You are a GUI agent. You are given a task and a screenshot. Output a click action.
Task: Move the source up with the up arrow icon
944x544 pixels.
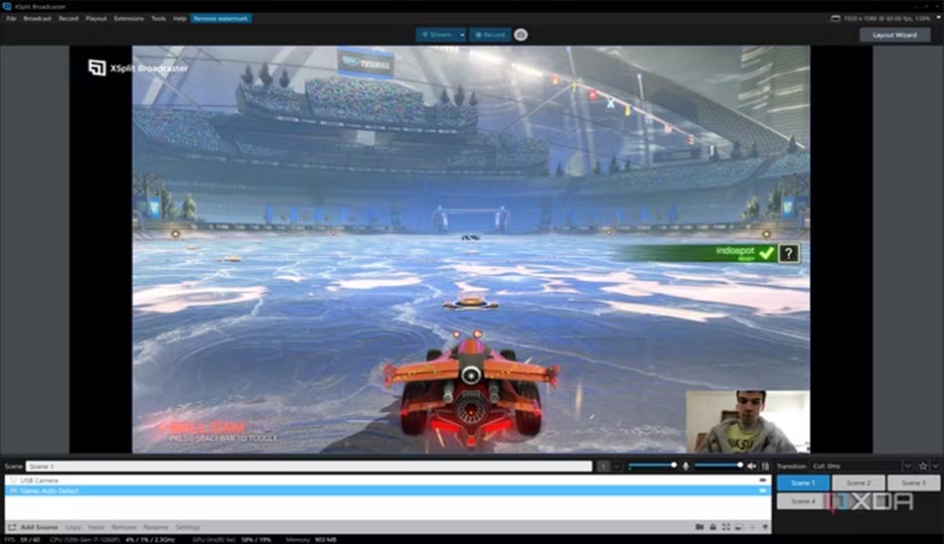click(765, 527)
